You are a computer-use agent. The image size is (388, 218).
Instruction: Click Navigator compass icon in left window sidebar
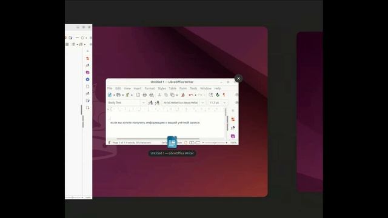pyautogui.click(x=87, y=79)
